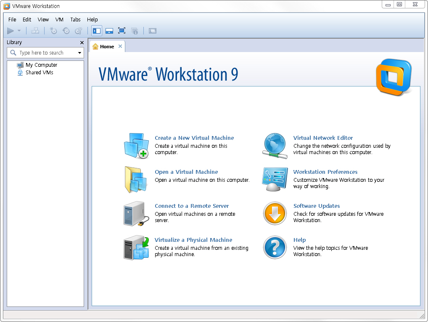The width and height of the screenshot is (428, 322).
Task: Click the Unity mode toolbar icon
Action: click(x=135, y=31)
